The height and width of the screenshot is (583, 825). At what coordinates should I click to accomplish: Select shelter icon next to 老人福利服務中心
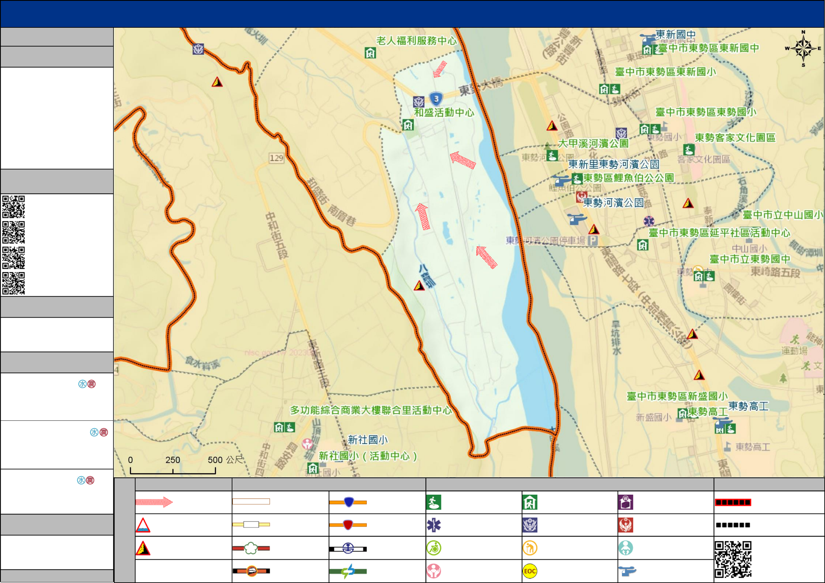point(370,53)
